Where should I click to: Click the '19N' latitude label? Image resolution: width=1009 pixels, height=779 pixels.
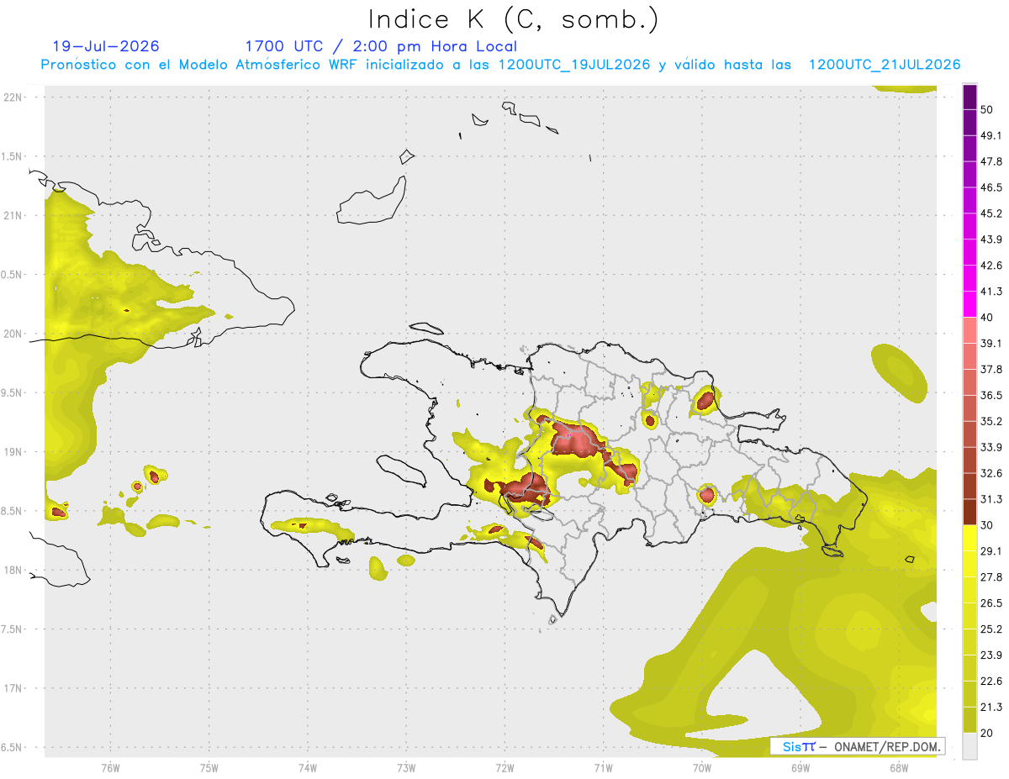click(x=14, y=451)
